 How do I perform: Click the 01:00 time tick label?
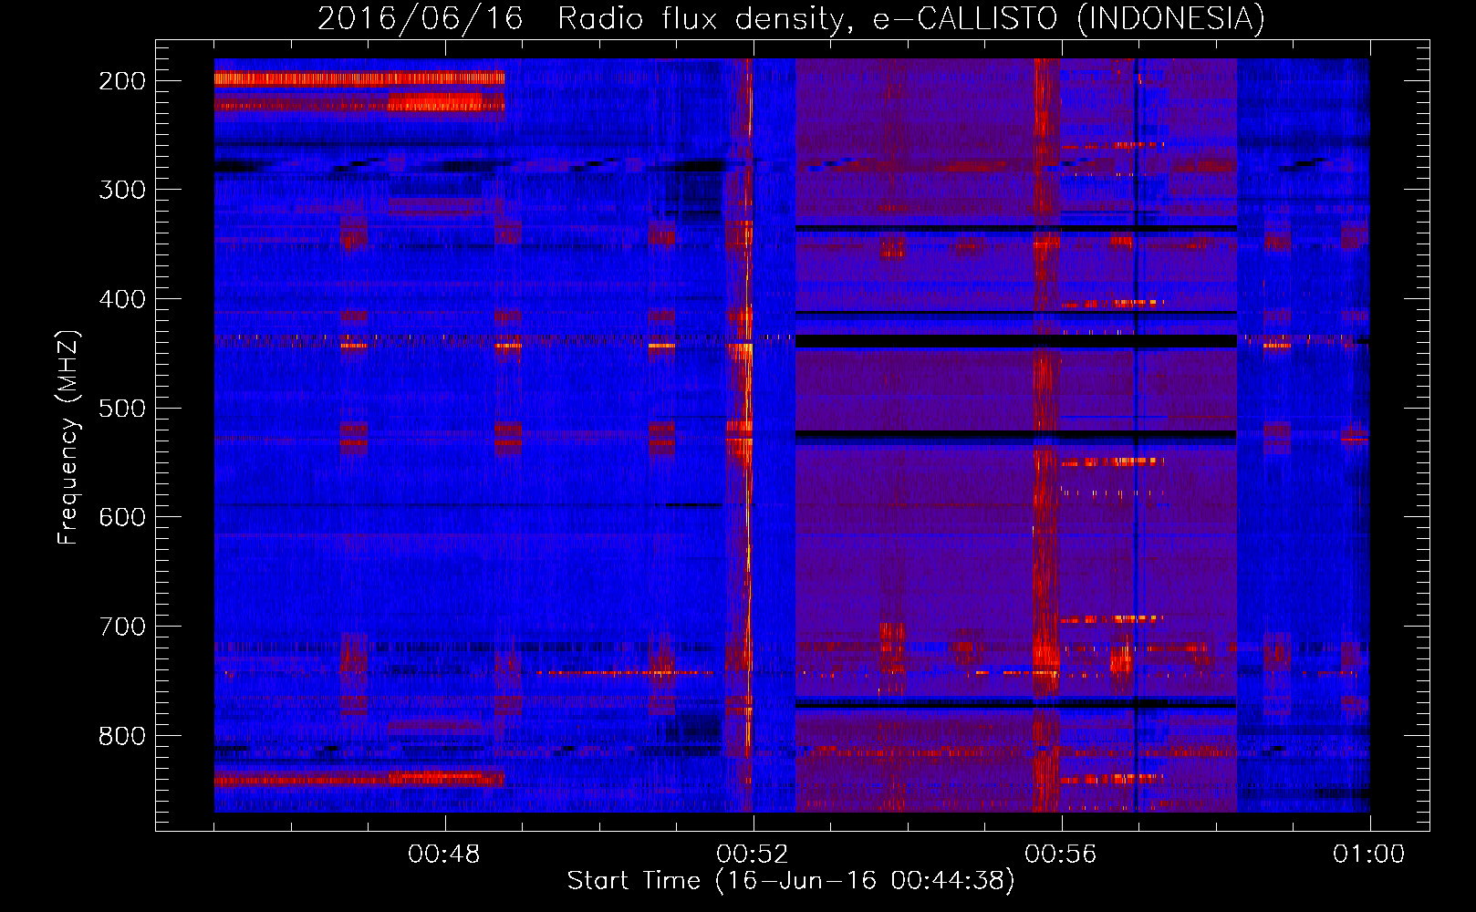pyautogui.click(x=1369, y=855)
